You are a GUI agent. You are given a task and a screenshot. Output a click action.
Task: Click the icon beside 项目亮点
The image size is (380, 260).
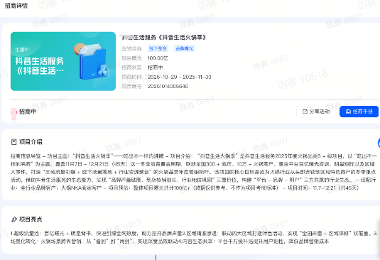point(13,220)
